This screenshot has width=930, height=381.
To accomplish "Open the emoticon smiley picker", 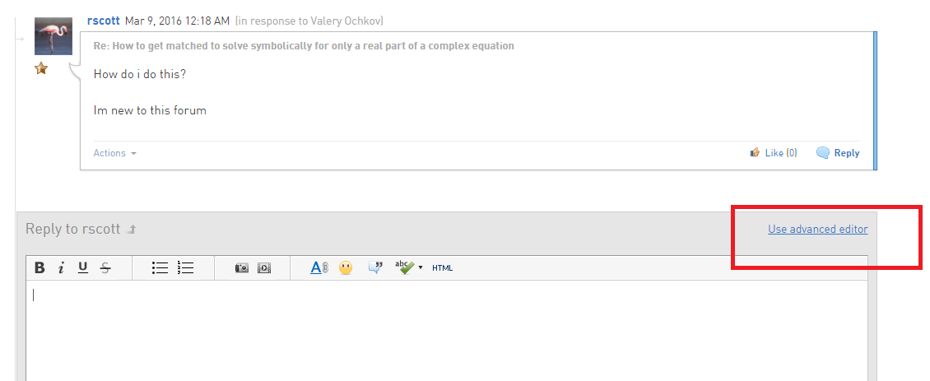I will click(346, 267).
